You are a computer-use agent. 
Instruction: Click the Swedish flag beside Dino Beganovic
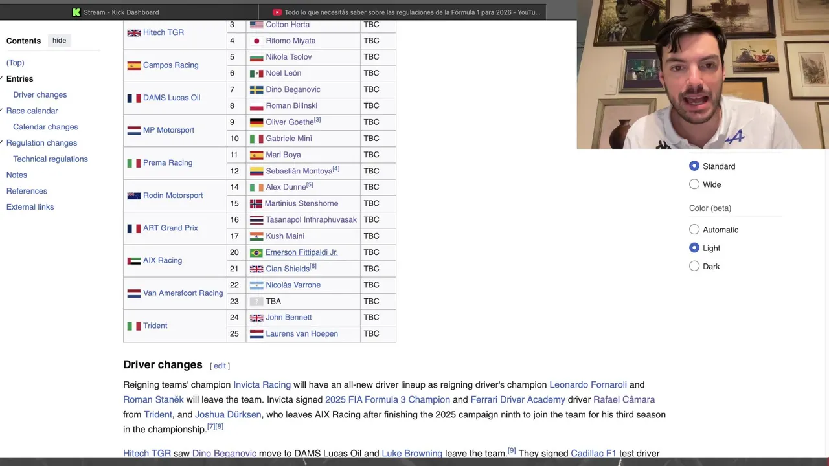point(256,90)
